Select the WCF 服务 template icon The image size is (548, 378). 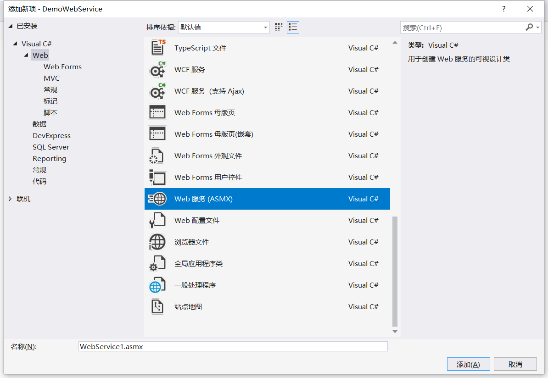pyautogui.click(x=157, y=69)
